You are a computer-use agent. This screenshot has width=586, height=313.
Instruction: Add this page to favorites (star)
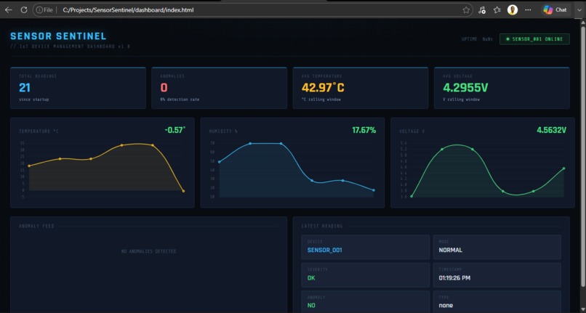pyautogui.click(x=466, y=10)
